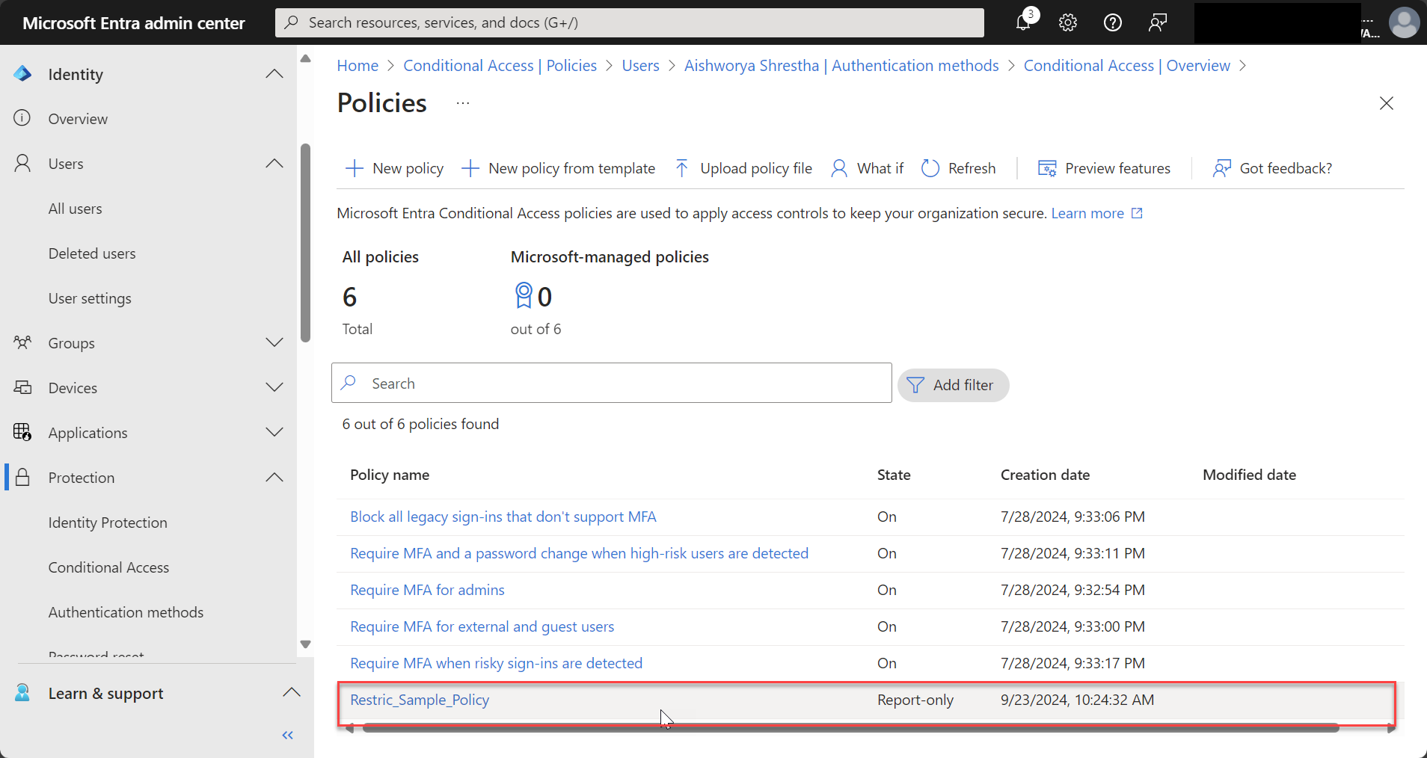Click the Refresh circular arrow icon

point(930,168)
